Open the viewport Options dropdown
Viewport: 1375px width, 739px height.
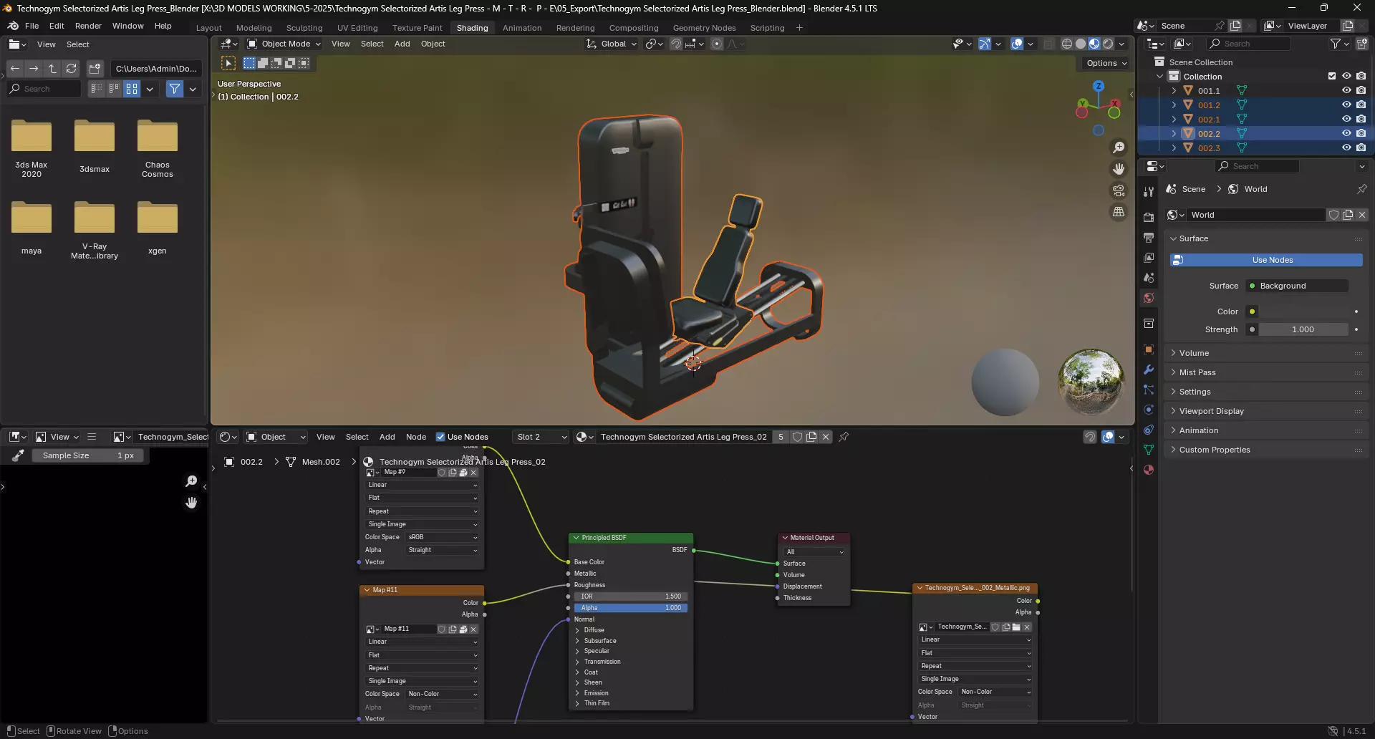[x=1106, y=63]
